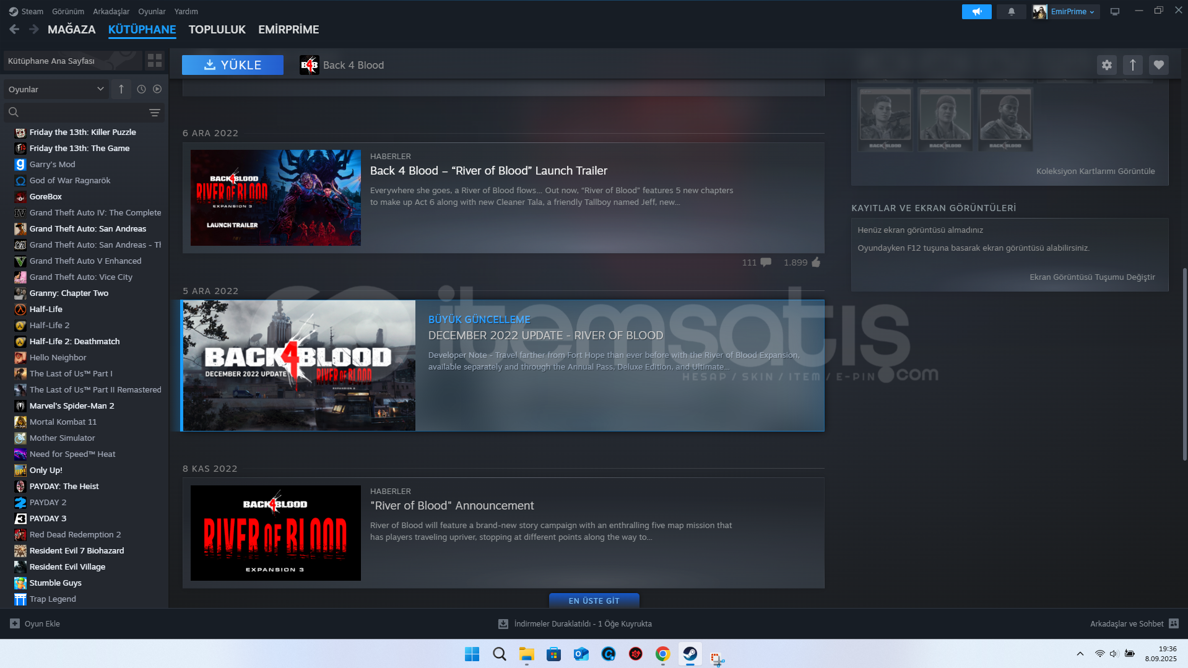Click the main content vertical scrollbar
This screenshot has height=668, width=1188.
click(x=1184, y=364)
